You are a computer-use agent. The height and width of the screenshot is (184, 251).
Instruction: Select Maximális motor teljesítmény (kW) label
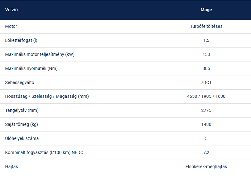click(x=40, y=55)
